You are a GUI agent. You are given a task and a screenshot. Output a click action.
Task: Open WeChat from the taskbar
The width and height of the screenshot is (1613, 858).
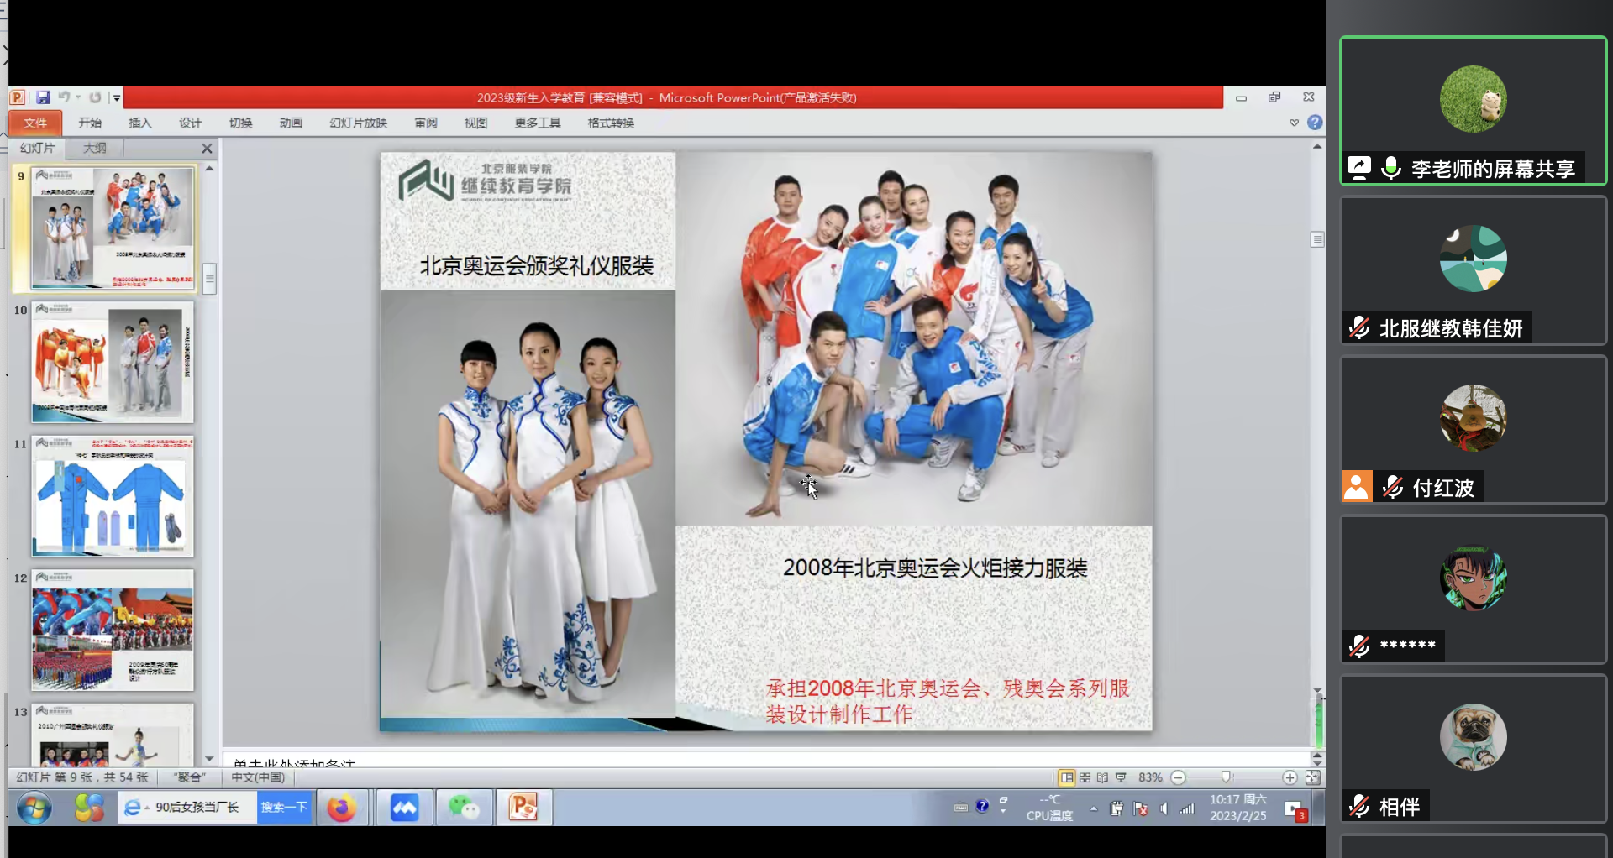point(463,808)
